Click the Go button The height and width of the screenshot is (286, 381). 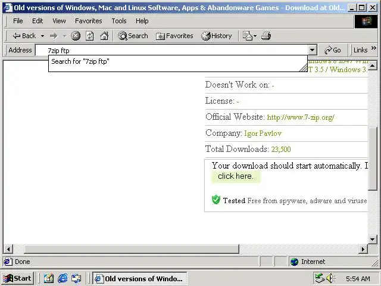tap(332, 50)
